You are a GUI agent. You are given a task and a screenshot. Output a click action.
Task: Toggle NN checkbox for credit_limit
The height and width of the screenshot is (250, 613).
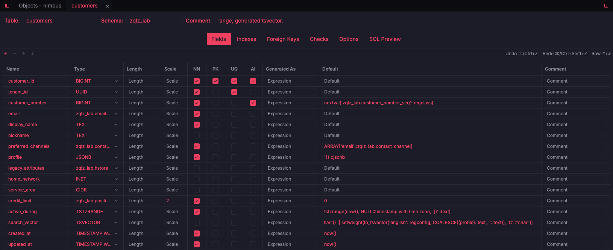tap(197, 201)
